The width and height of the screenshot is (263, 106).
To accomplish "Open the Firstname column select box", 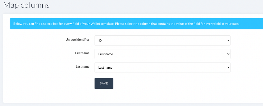I will click(x=162, y=54).
